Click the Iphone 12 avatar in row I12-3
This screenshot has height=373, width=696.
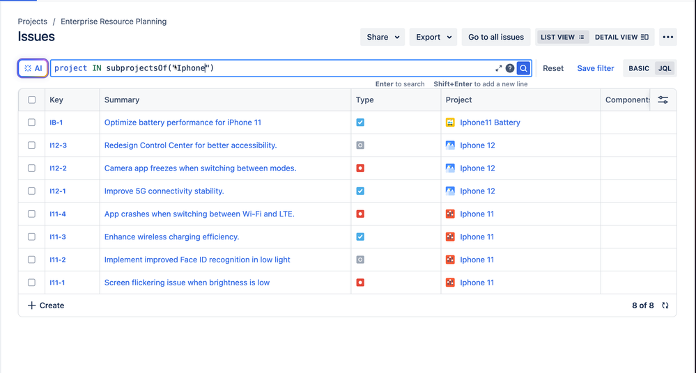click(x=450, y=145)
